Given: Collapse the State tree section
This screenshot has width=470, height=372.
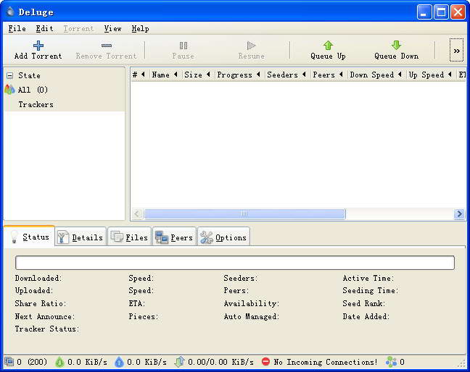Looking at the screenshot, I should (x=10, y=75).
